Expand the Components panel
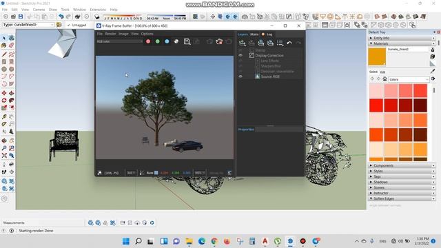441x248 pixels. click(x=402, y=165)
